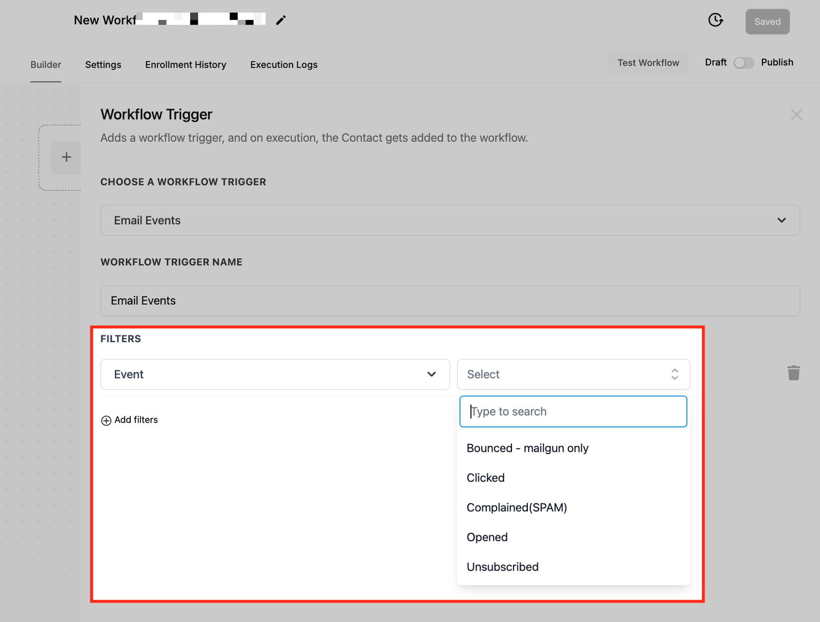This screenshot has height=622, width=820.
Task: Click the Workflow Trigger Name input
Action: point(449,301)
